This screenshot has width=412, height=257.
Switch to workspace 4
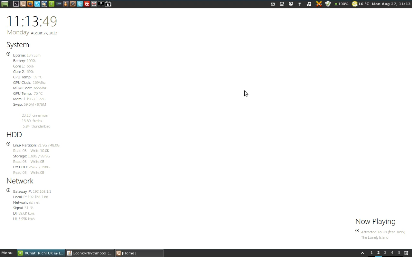click(x=392, y=253)
